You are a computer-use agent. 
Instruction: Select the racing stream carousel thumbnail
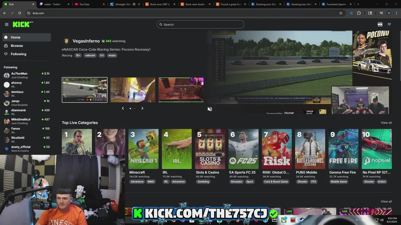[x=85, y=90]
